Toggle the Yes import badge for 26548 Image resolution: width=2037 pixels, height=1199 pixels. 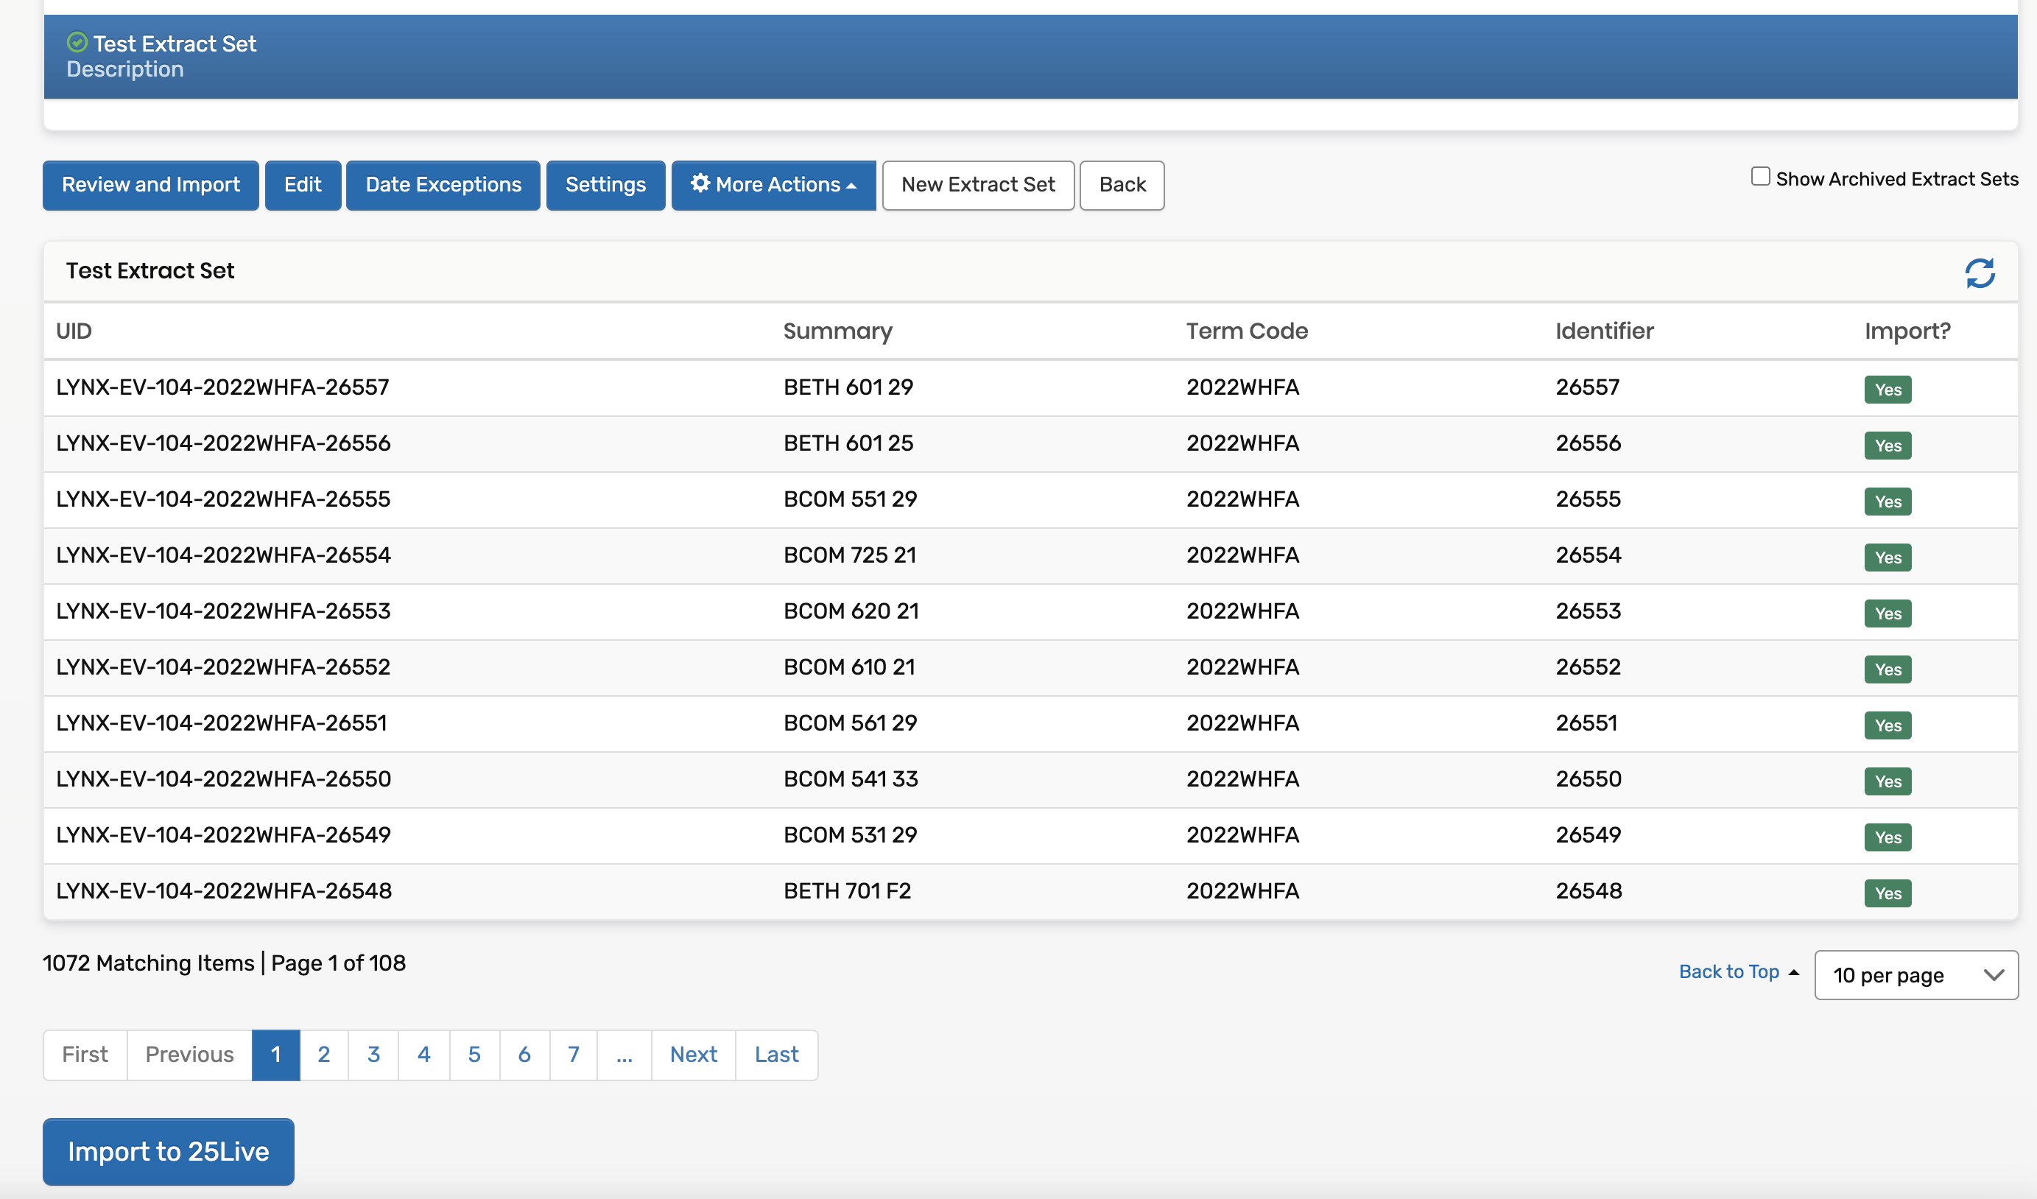[x=1887, y=893]
